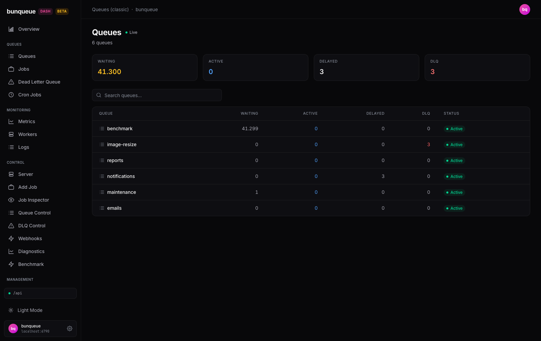Screen dimensions: 541x341
Task: Navigate to Dead Letter Queue
Action: tap(40, 82)
